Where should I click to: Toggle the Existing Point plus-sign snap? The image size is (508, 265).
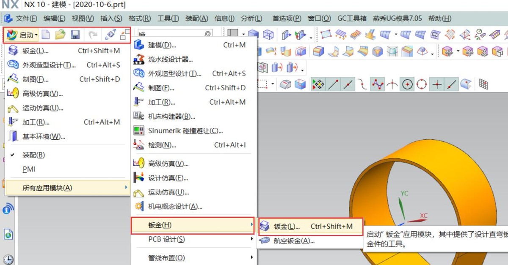click(x=436, y=84)
